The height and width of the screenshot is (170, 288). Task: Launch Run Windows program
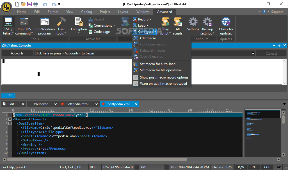[x=45, y=26]
